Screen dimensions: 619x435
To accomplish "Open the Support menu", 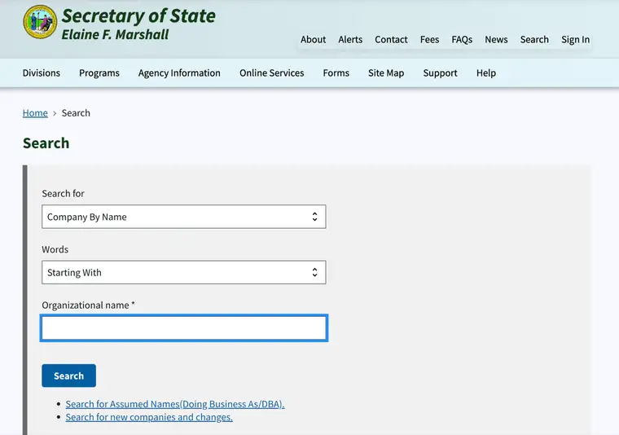I will (x=440, y=73).
